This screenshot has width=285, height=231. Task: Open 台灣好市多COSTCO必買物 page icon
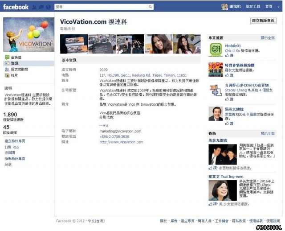(216, 90)
